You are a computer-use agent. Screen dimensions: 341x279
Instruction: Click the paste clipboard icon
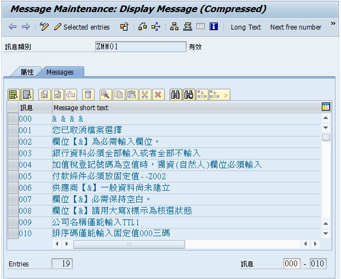click(x=132, y=95)
